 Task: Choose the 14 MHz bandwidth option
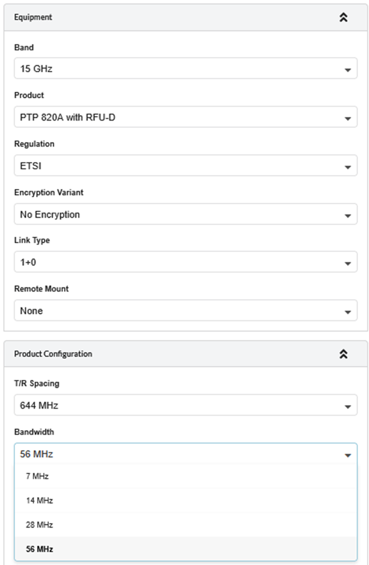click(39, 501)
